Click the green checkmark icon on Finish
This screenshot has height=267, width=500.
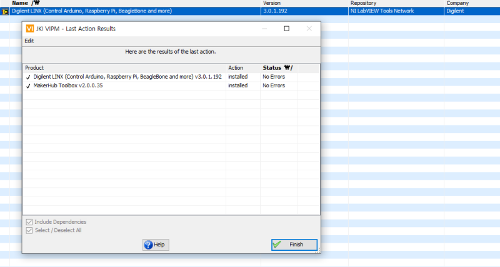tap(277, 245)
